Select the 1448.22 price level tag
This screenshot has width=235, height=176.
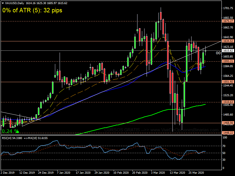click(x=228, y=133)
